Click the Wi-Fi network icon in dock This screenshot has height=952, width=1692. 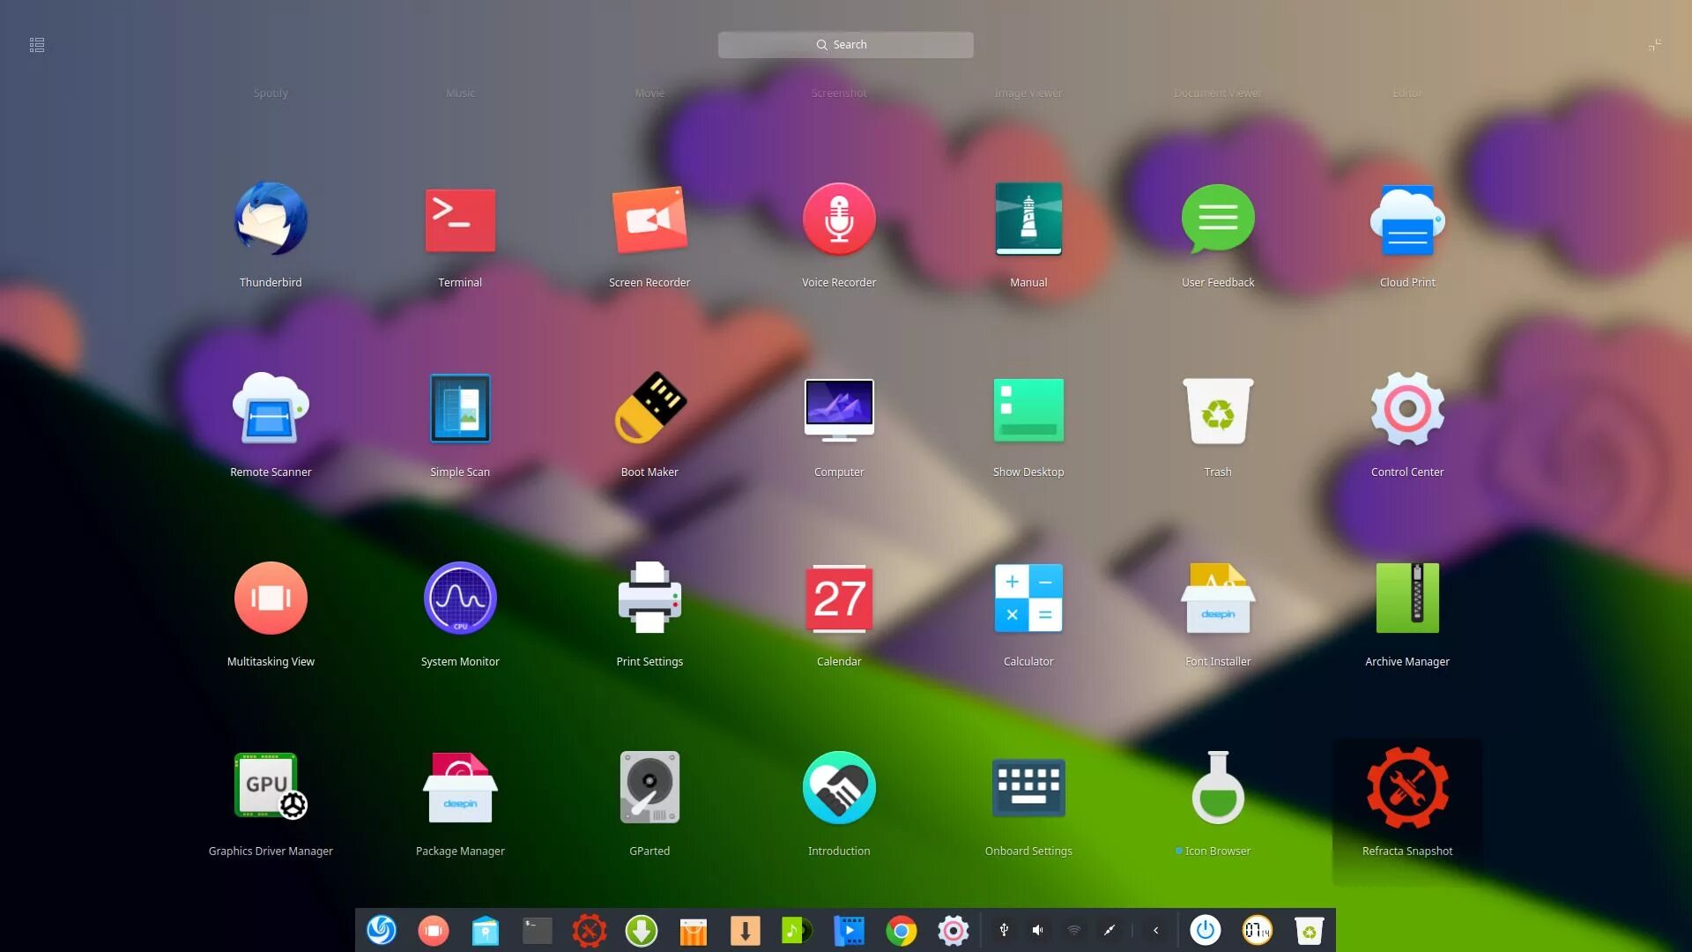[1073, 930]
